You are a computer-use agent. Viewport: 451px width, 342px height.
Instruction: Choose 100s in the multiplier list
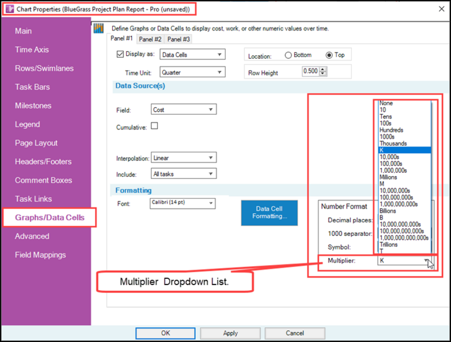tap(404, 123)
